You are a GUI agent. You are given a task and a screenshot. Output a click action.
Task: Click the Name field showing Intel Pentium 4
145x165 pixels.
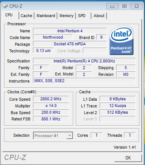(x=70, y=31)
